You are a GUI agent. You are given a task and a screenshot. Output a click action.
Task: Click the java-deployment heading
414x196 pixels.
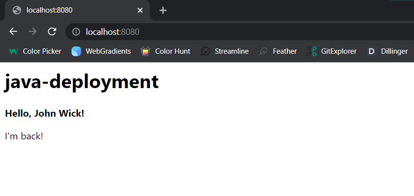(x=82, y=82)
